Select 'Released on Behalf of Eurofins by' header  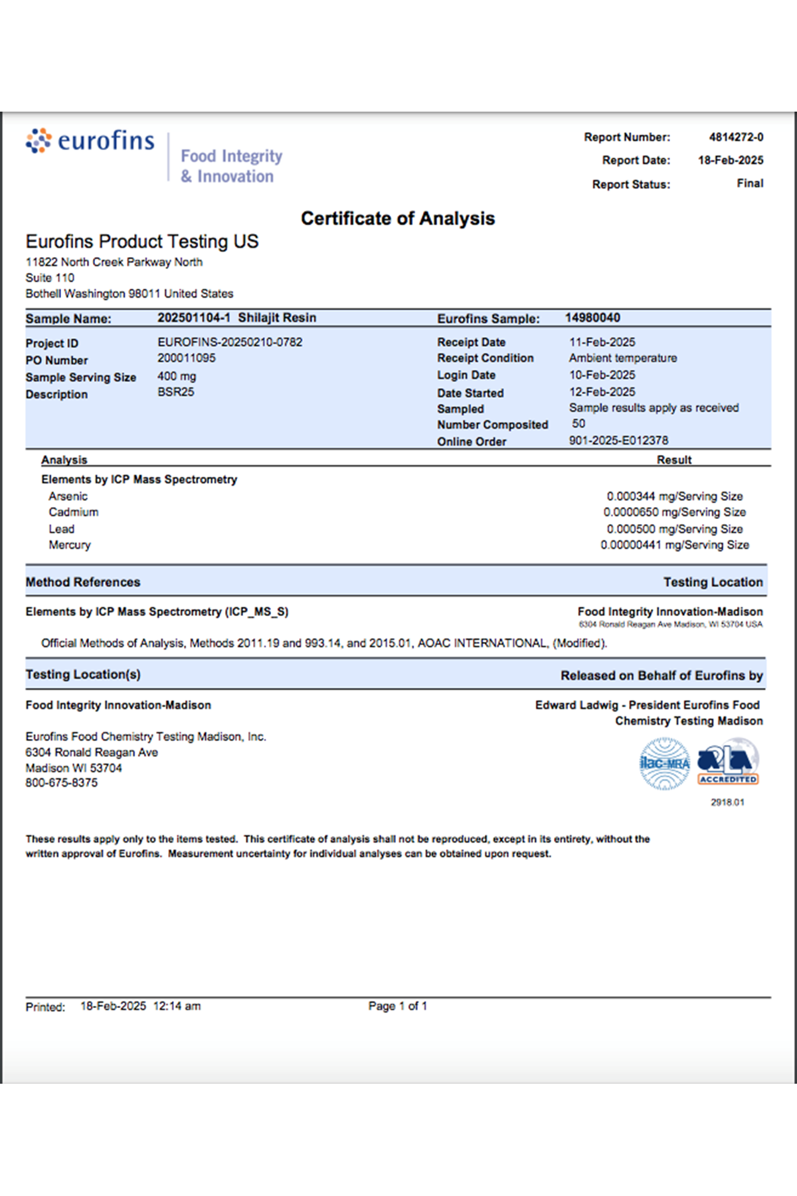(x=662, y=676)
